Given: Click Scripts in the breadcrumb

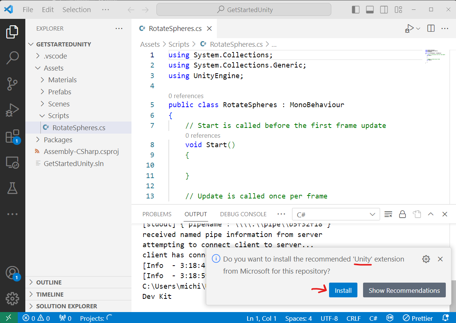Looking at the screenshot, I should [179, 45].
